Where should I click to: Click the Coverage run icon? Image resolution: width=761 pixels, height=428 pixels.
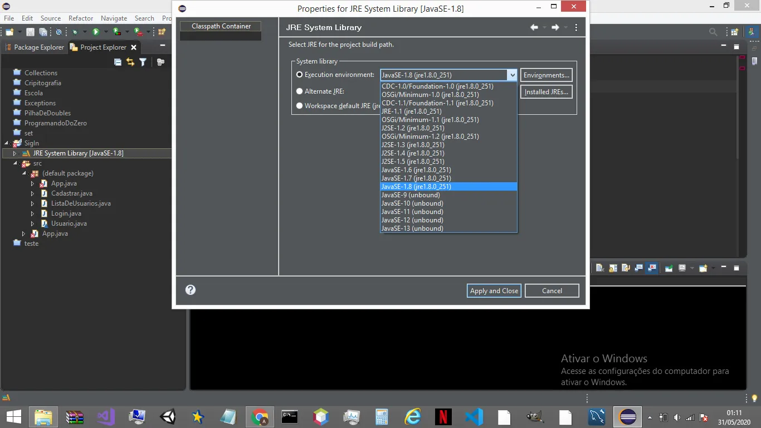(117, 32)
